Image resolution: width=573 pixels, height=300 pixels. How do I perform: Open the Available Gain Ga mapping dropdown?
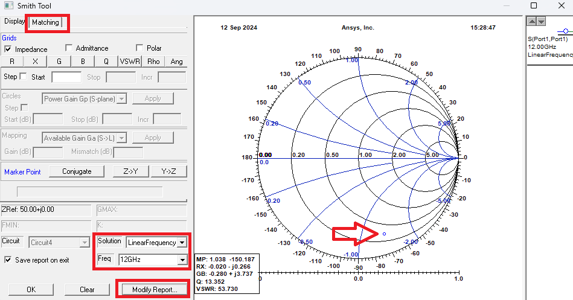pyautogui.click(x=122, y=138)
